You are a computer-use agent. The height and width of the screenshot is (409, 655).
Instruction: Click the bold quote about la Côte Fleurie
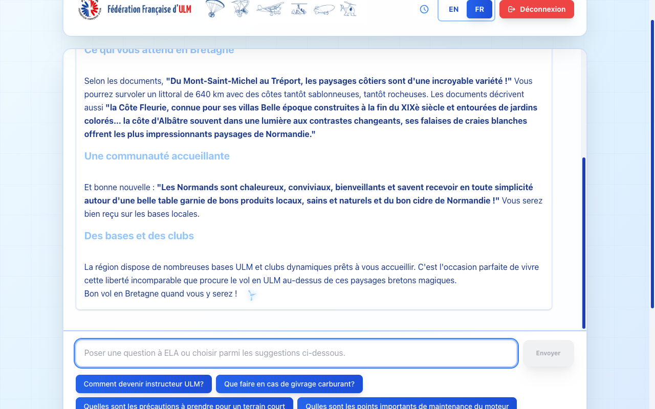point(311,121)
